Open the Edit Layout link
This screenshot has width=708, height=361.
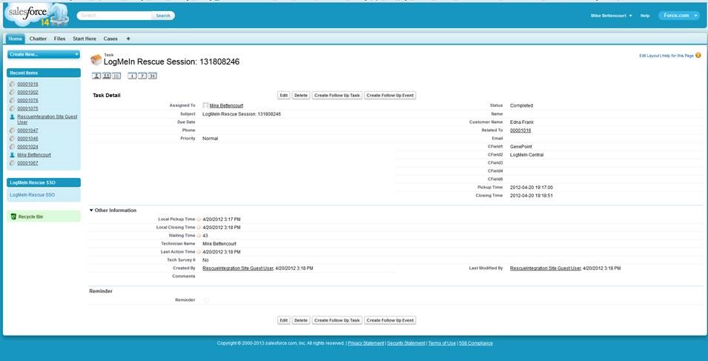pos(649,56)
